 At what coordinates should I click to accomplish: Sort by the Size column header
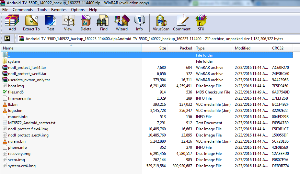[155, 48]
